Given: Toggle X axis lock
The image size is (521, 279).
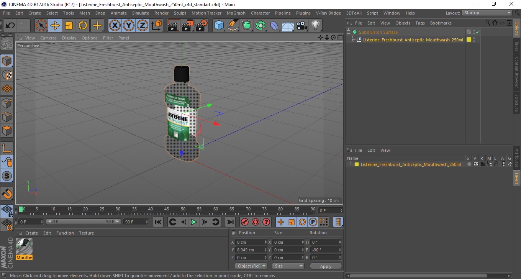Looking at the screenshot, I should click(115, 26).
